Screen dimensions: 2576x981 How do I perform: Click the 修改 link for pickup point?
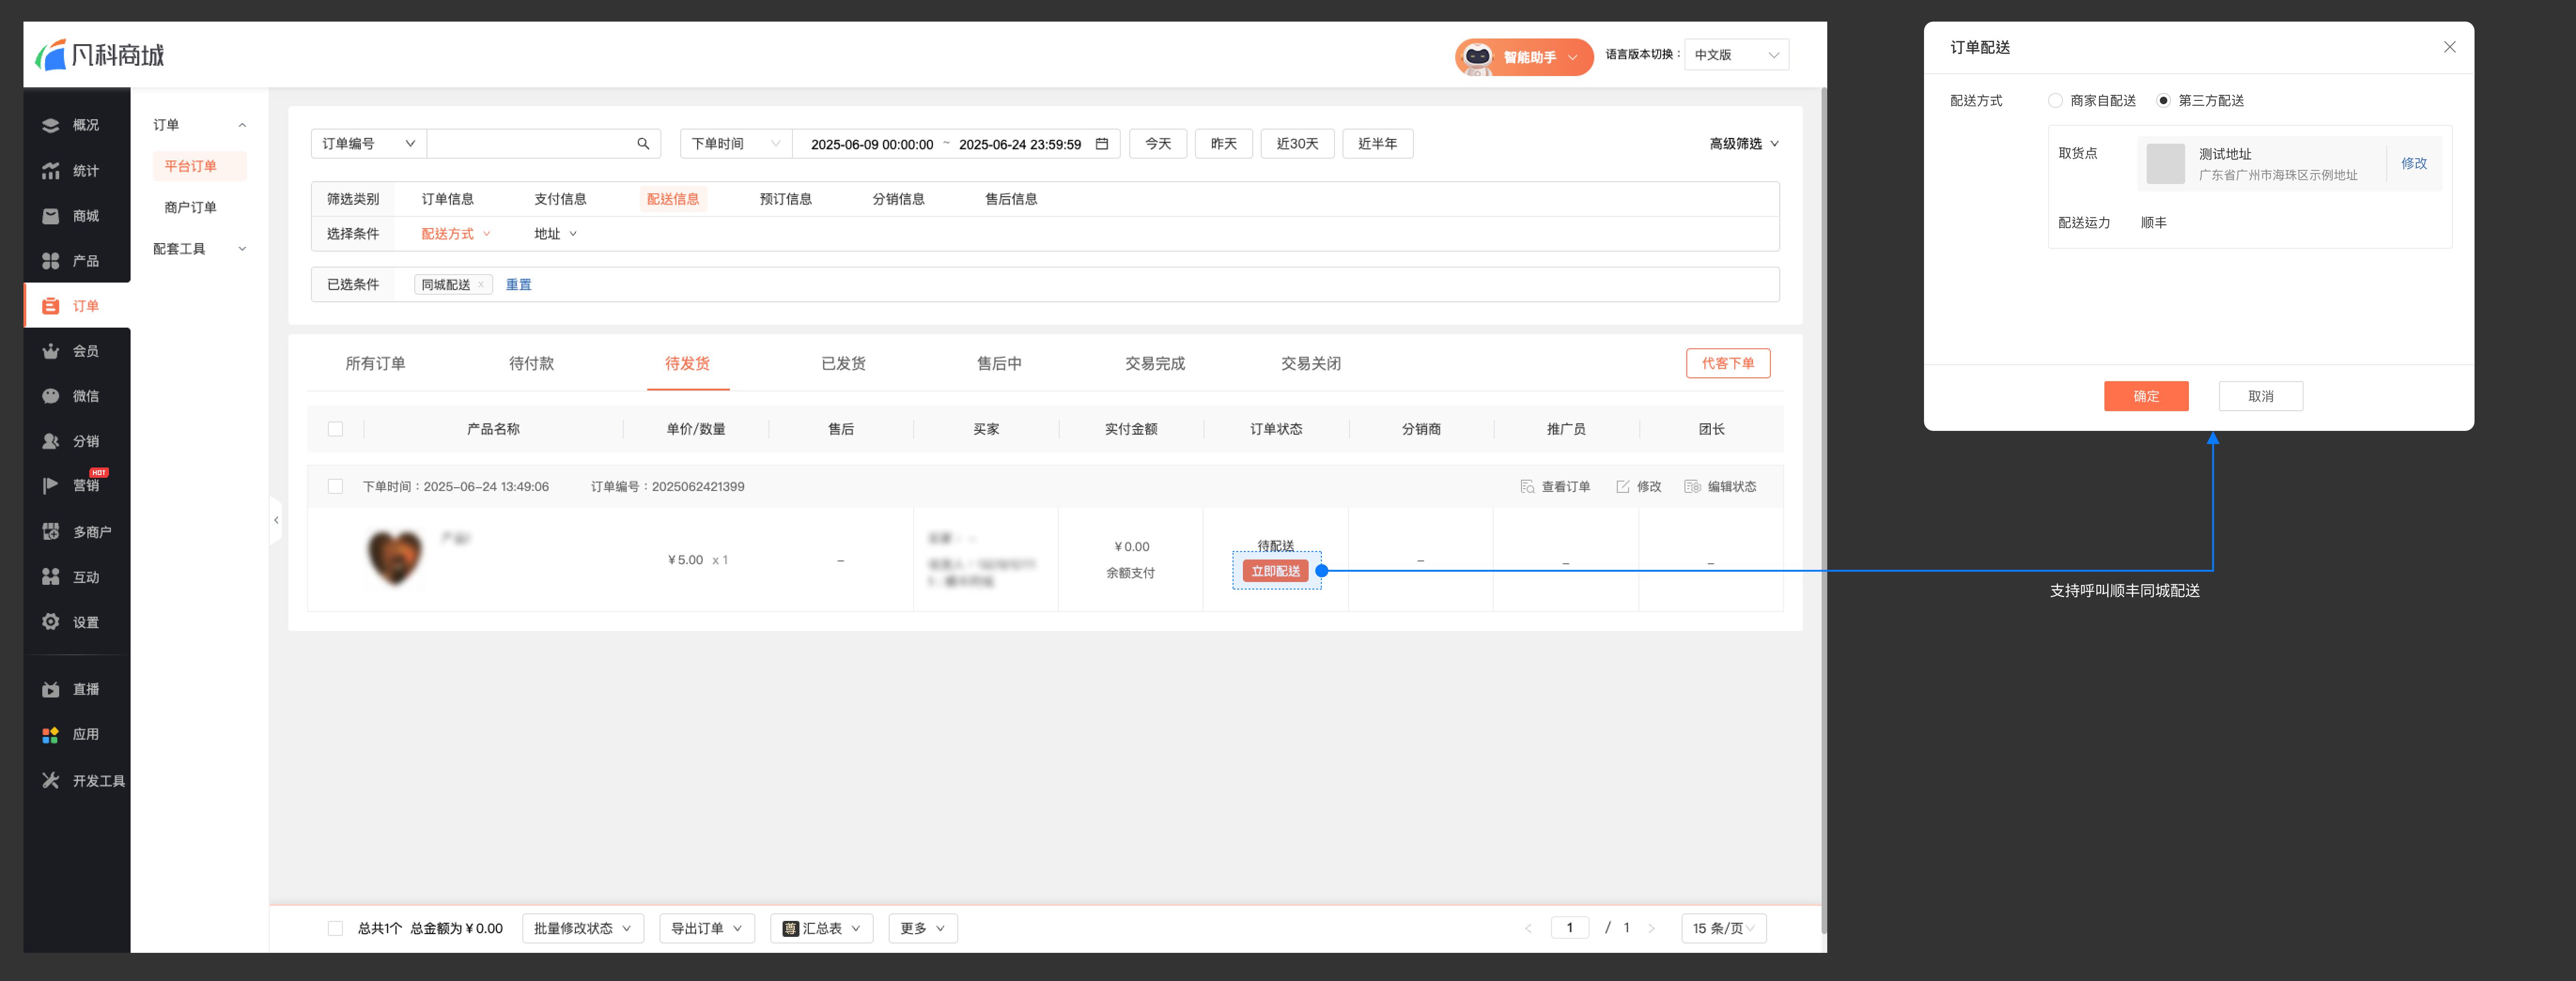click(x=2414, y=163)
